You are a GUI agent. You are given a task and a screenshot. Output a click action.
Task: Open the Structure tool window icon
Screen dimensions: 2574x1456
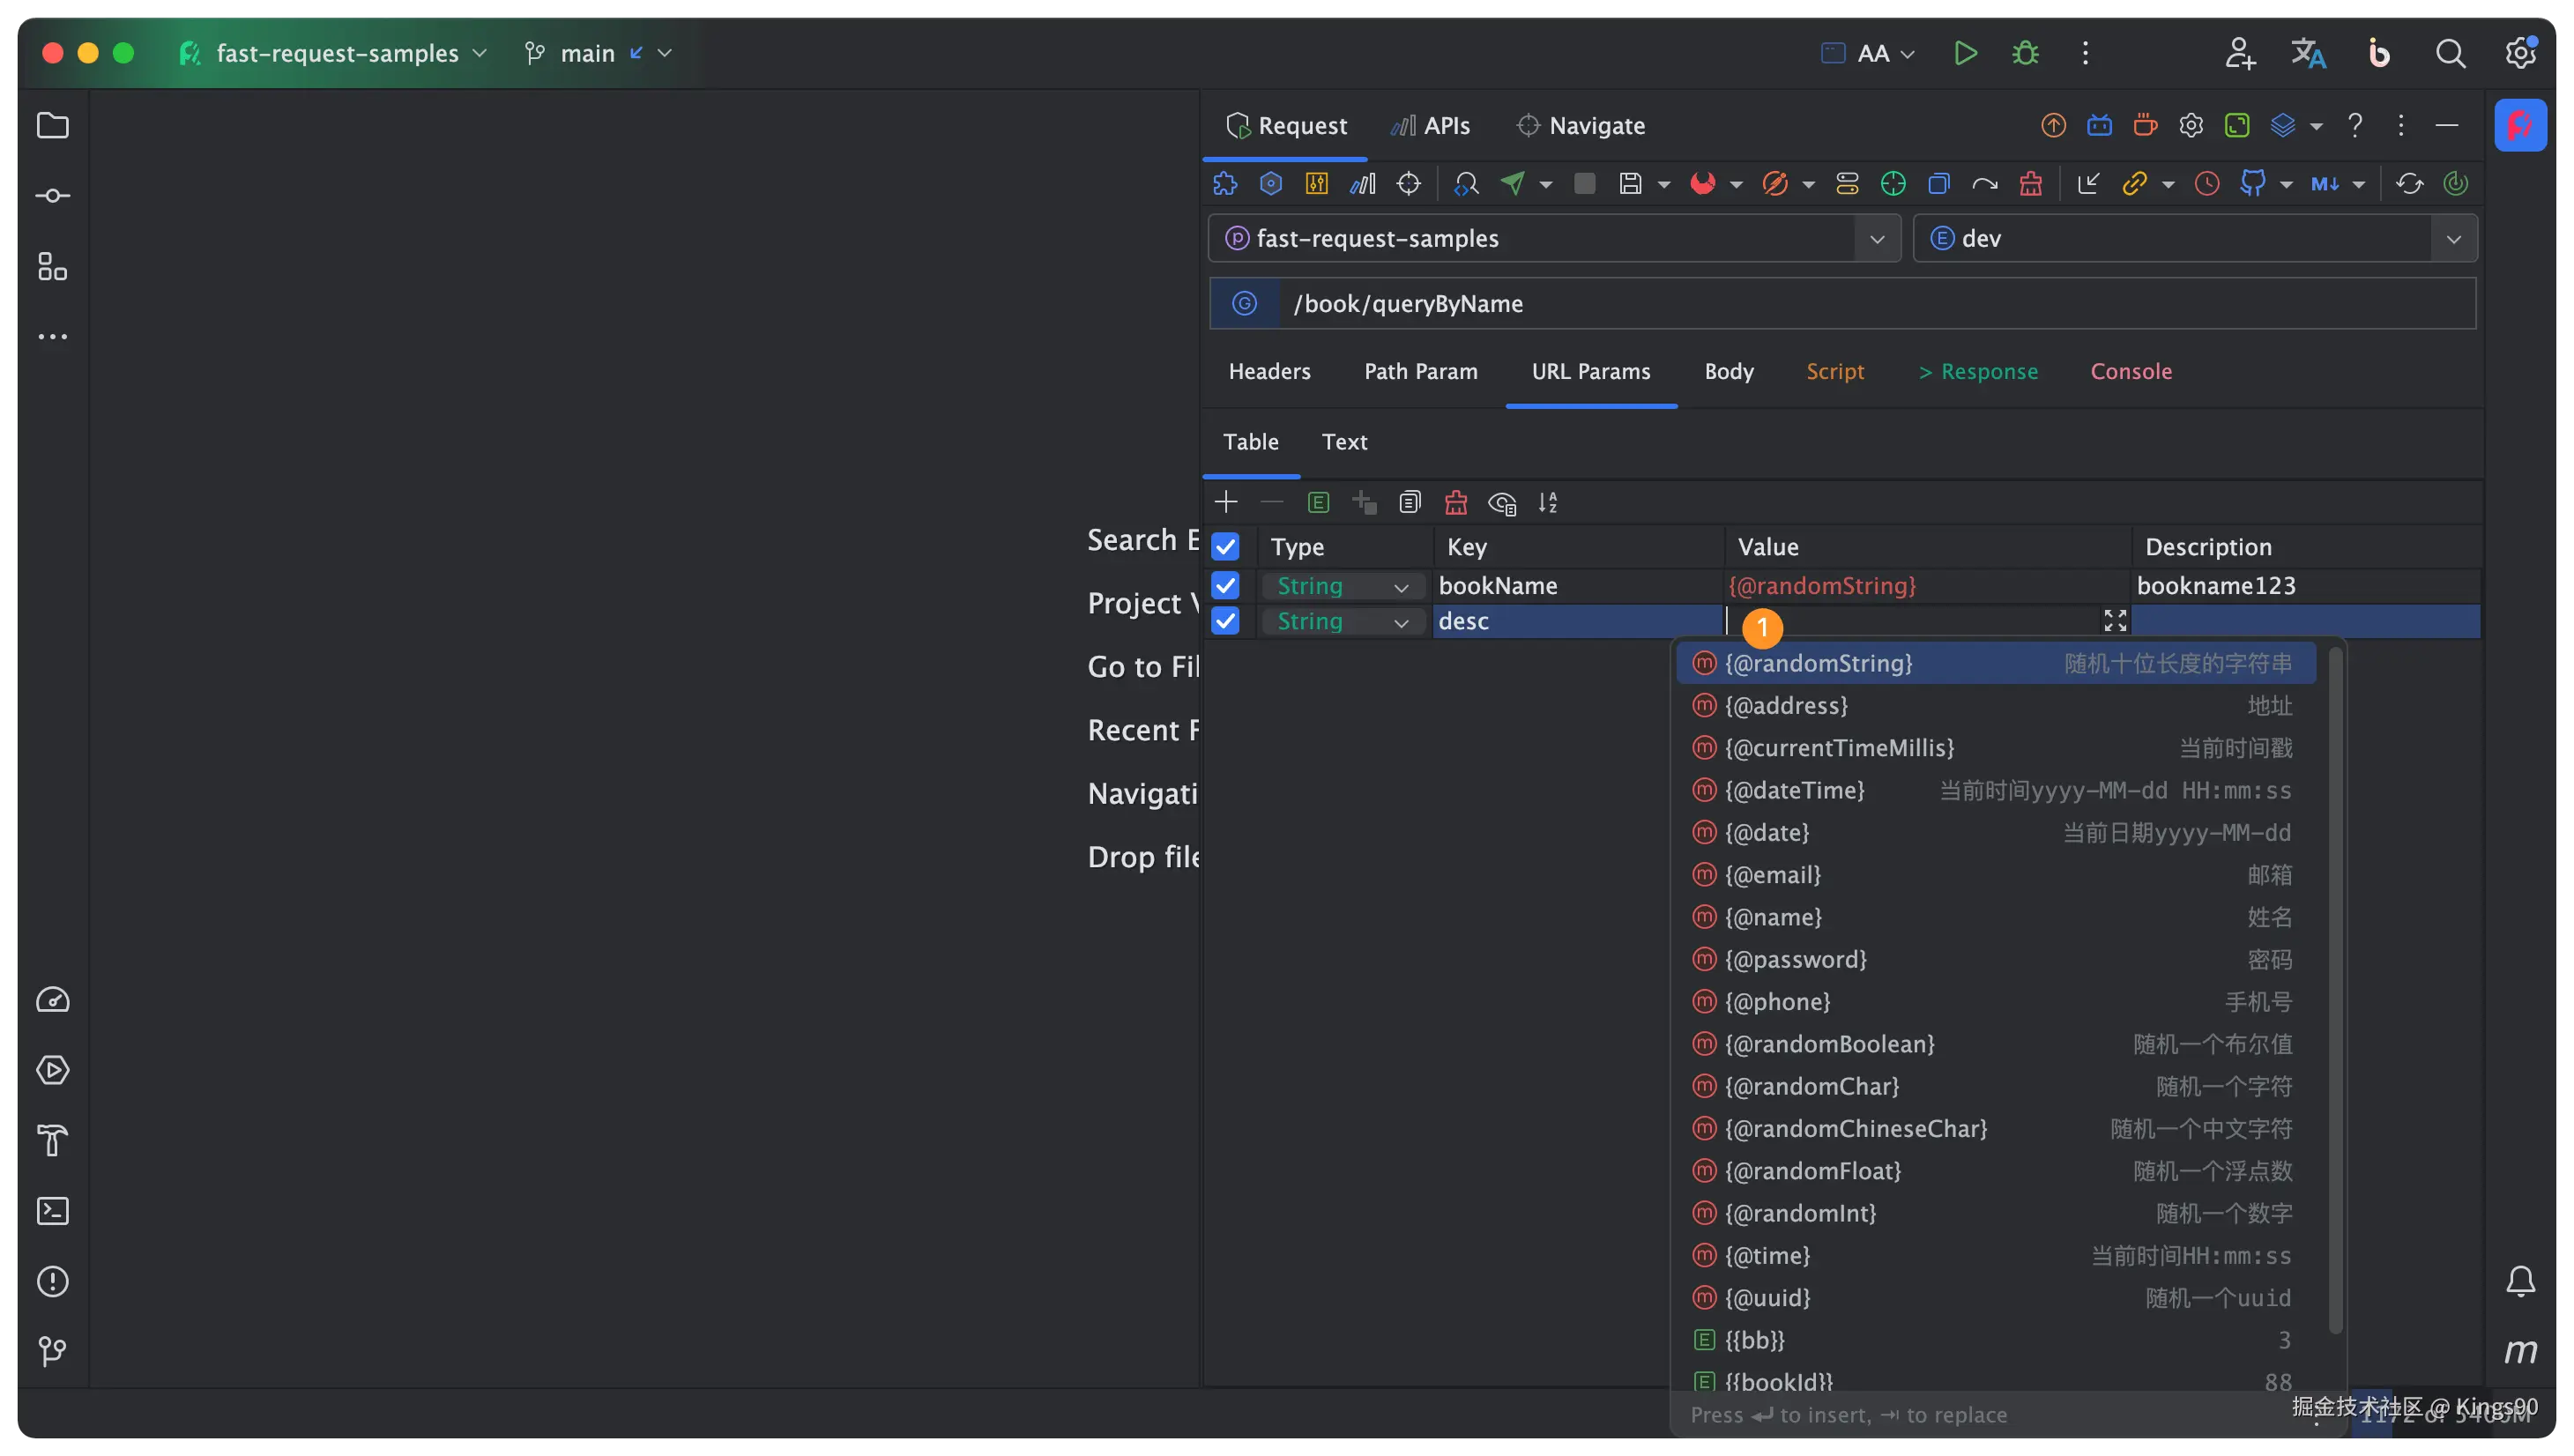click(x=52, y=266)
